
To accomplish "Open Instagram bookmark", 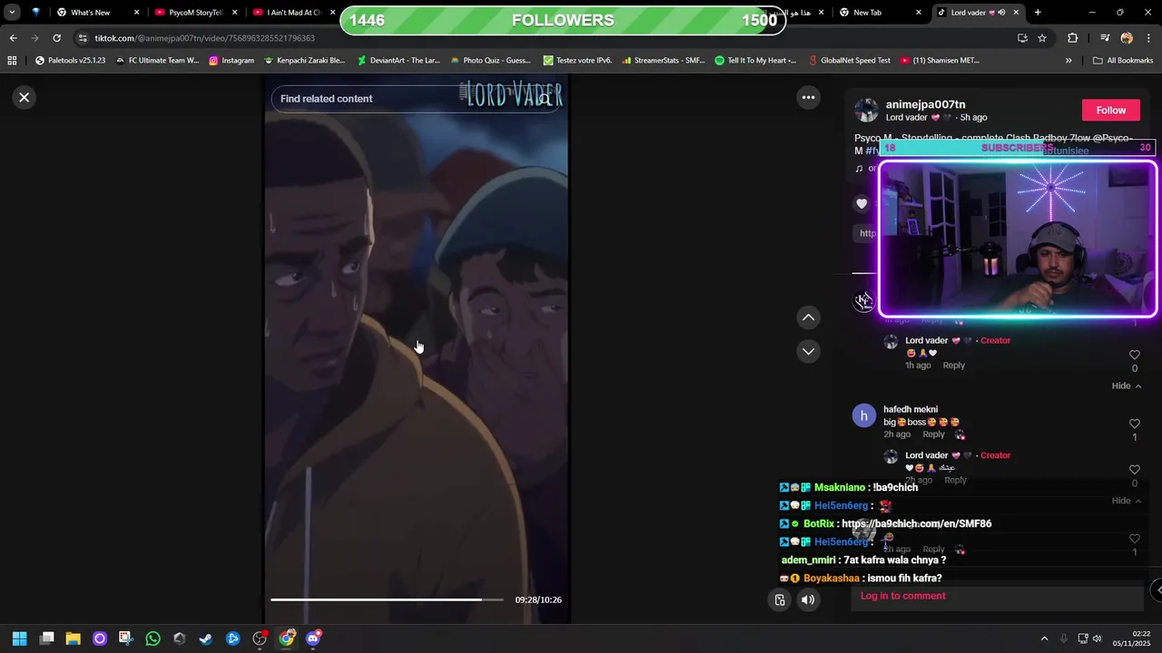I will pos(231,61).
